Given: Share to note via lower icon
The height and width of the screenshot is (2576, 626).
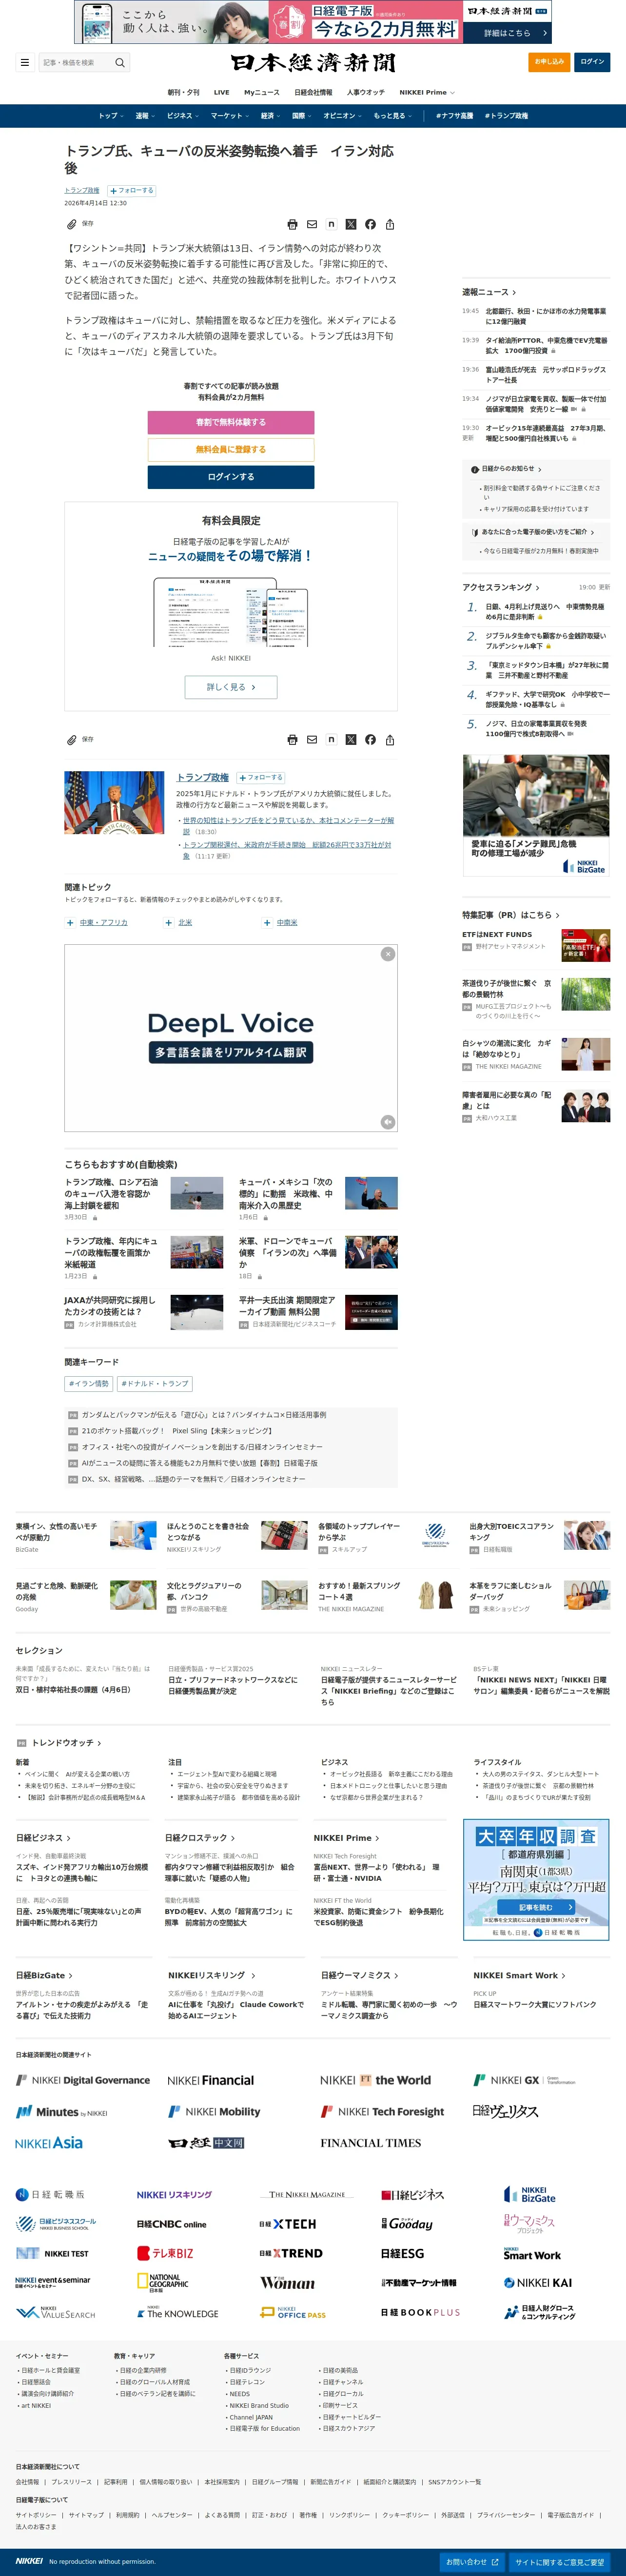Looking at the screenshot, I should (x=331, y=740).
